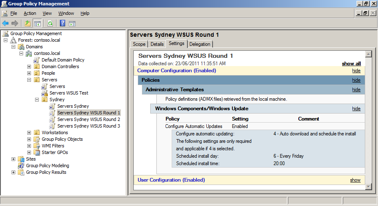Screen dimensions: 378x206
Task: Expand the Sites node in tree
Action: click(x=14, y=159)
